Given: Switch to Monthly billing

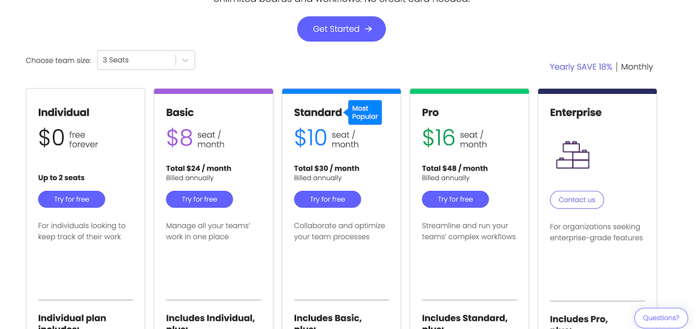Looking at the screenshot, I should [x=637, y=67].
